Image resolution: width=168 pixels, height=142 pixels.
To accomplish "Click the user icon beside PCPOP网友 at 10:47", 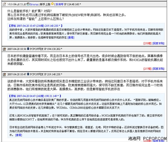I will pyautogui.click(x=28, y=74).
